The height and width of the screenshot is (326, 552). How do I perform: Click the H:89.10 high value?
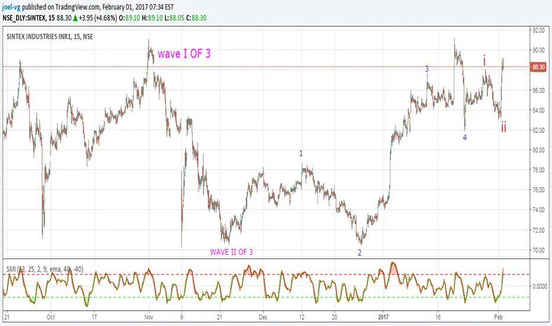[x=152, y=18]
